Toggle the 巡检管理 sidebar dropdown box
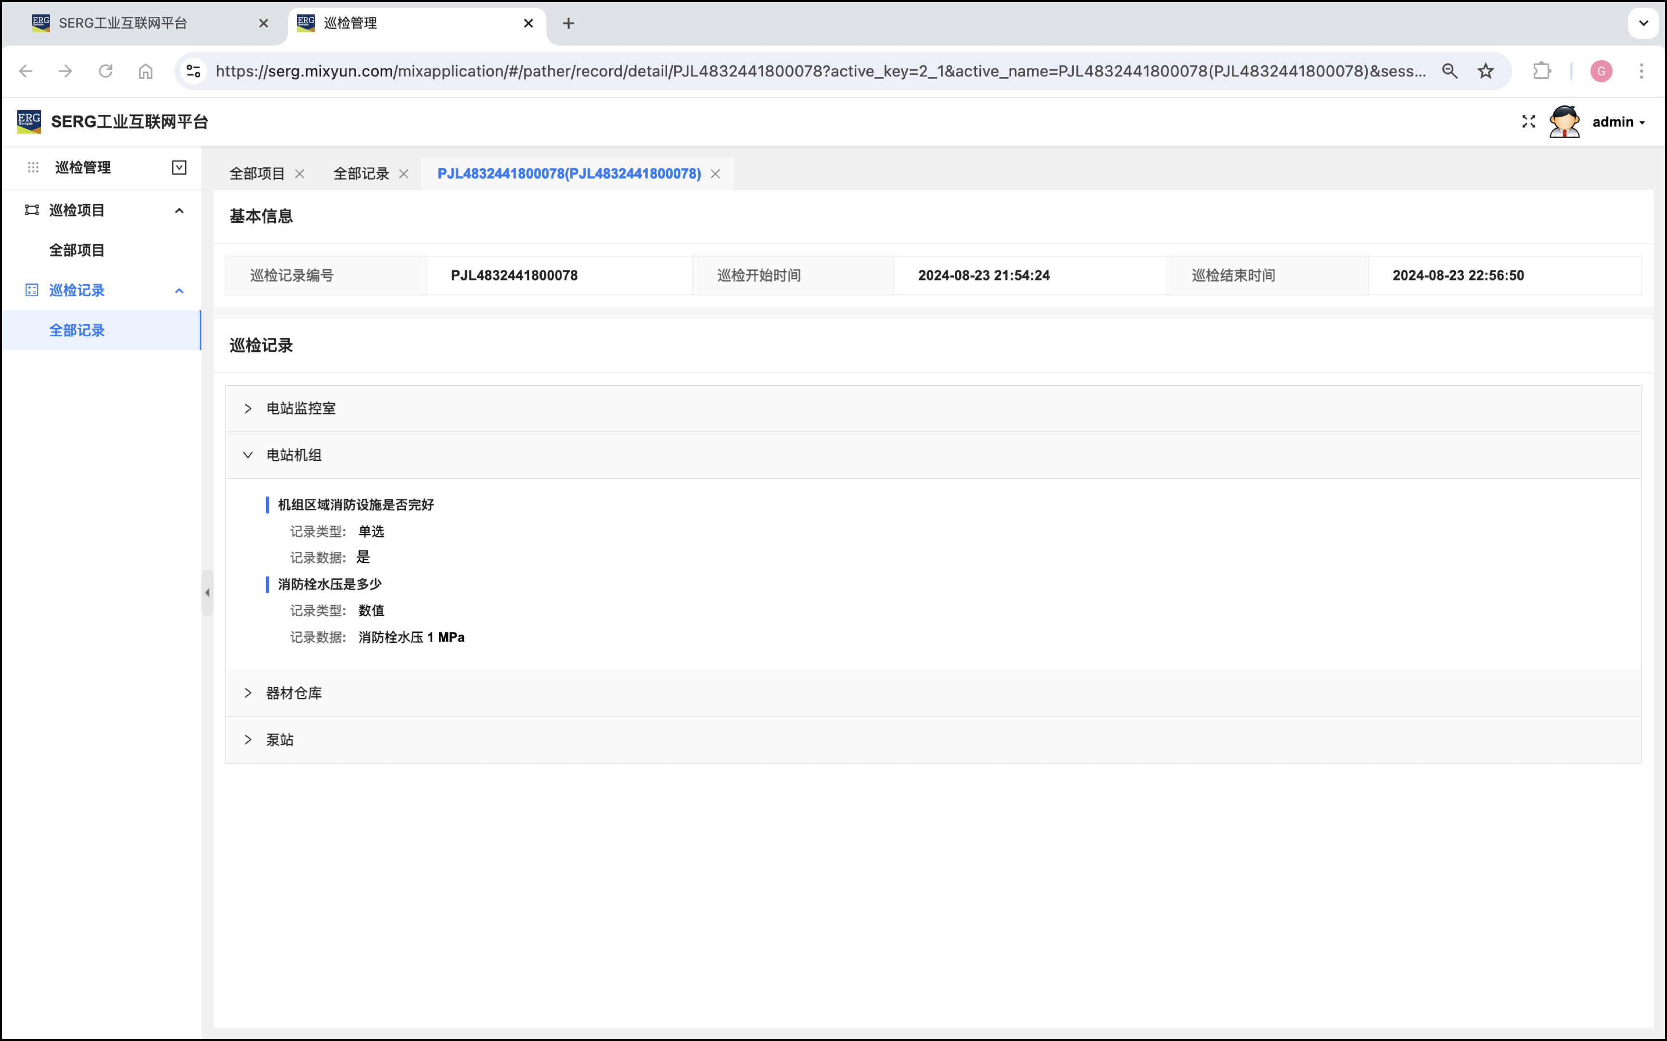 pyautogui.click(x=179, y=167)
